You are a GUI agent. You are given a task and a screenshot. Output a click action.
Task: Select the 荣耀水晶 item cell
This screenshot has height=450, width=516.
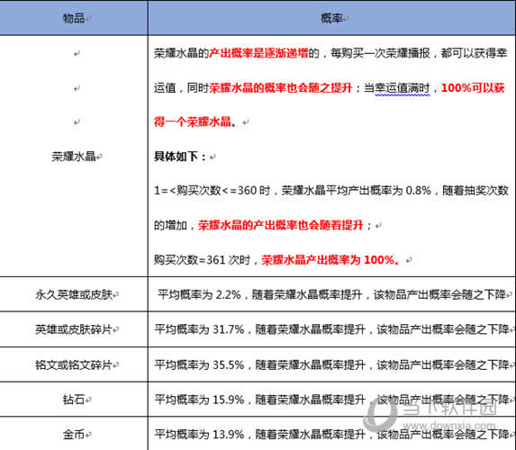click(x=74, y=156)
